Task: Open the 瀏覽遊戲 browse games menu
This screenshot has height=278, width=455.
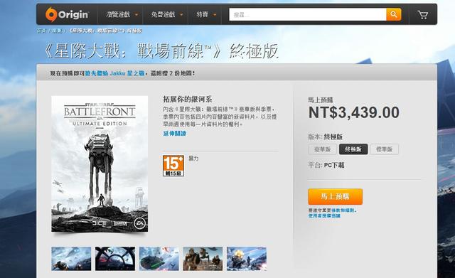Action: tap(122, 14)
